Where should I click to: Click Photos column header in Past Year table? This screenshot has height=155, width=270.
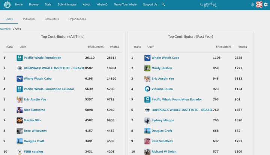pos(242,47)
